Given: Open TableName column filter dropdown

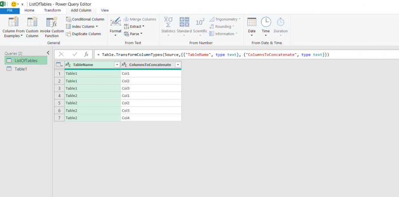Looking at the screenshot, I should [117, 65].
